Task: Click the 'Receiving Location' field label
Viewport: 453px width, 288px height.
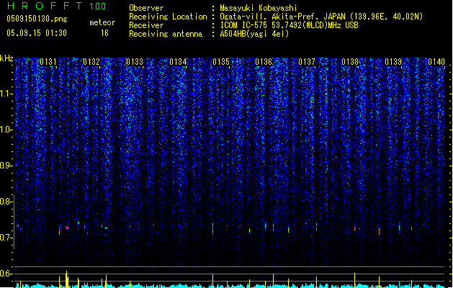Action: [x=168, y=17]
